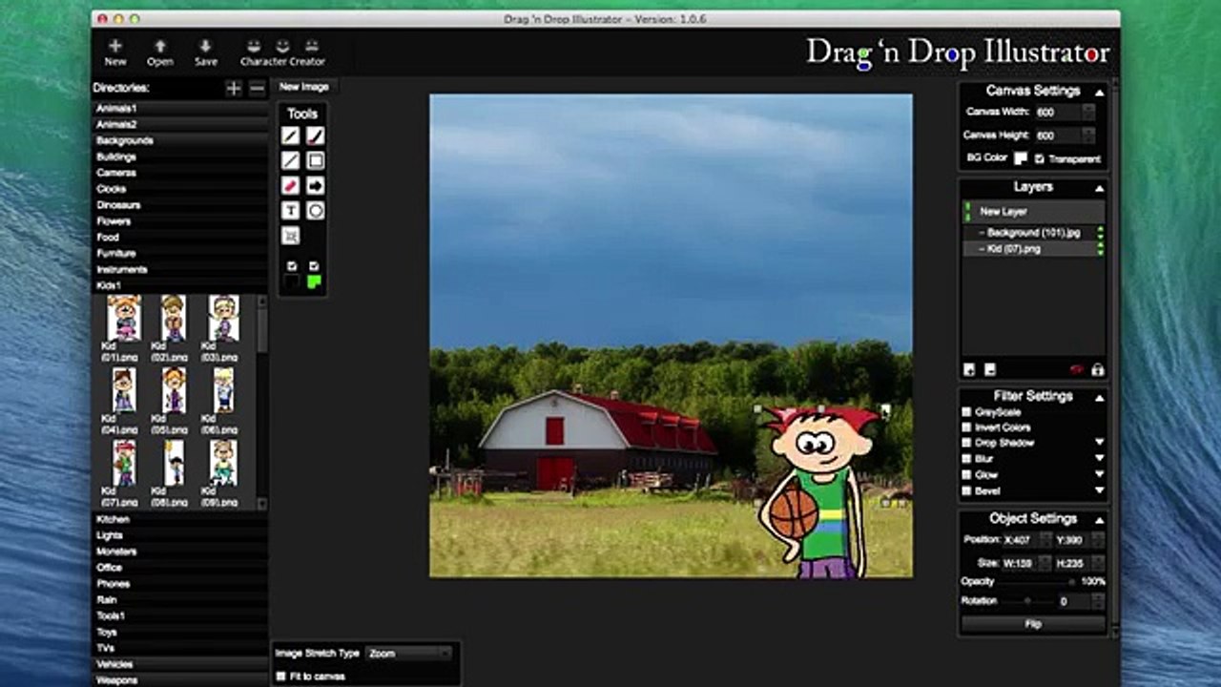
Task: Toggle layer visibility with red eye icon
Action: click(x=1077, y=370)
